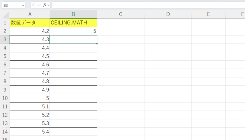The image size is (245, 140).
Task: Select column C header
Action: (x=121, y=14)
